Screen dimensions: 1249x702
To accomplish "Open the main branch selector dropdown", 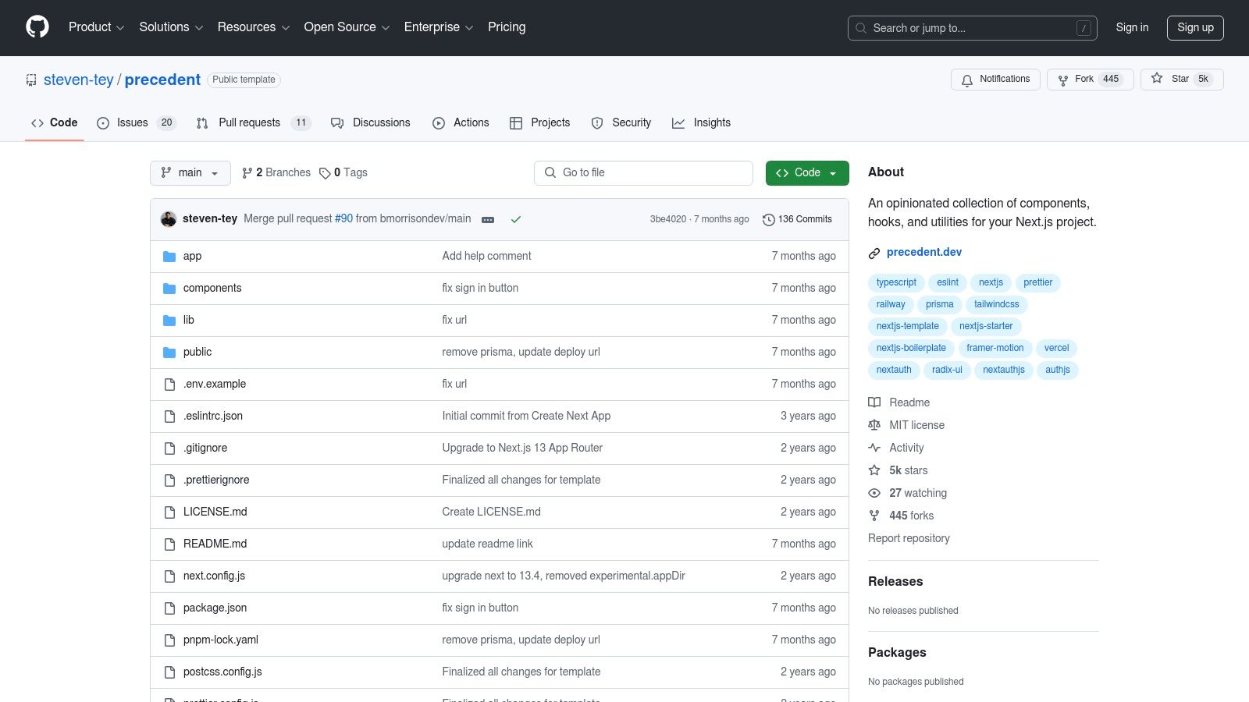I will (190, 173).
